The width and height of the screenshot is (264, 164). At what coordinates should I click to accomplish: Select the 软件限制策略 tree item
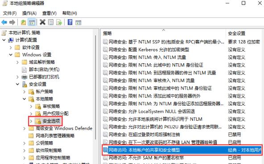49,150
